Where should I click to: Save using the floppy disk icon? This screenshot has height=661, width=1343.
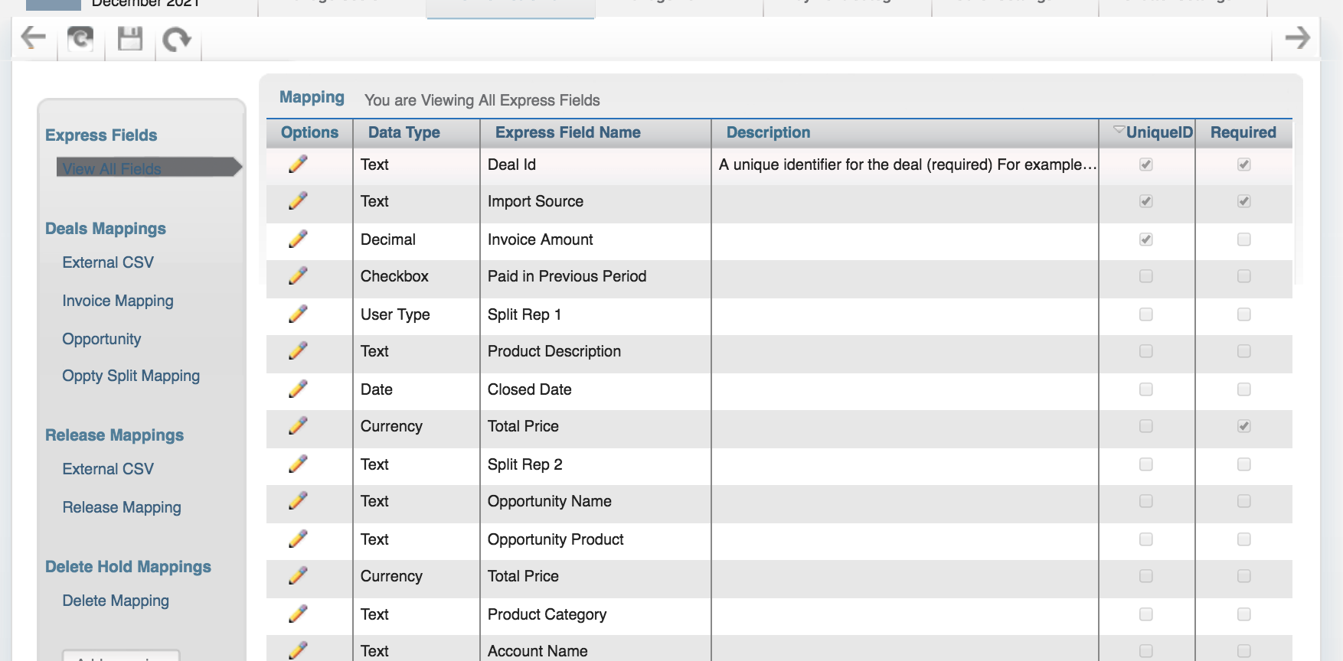[130, 38]
